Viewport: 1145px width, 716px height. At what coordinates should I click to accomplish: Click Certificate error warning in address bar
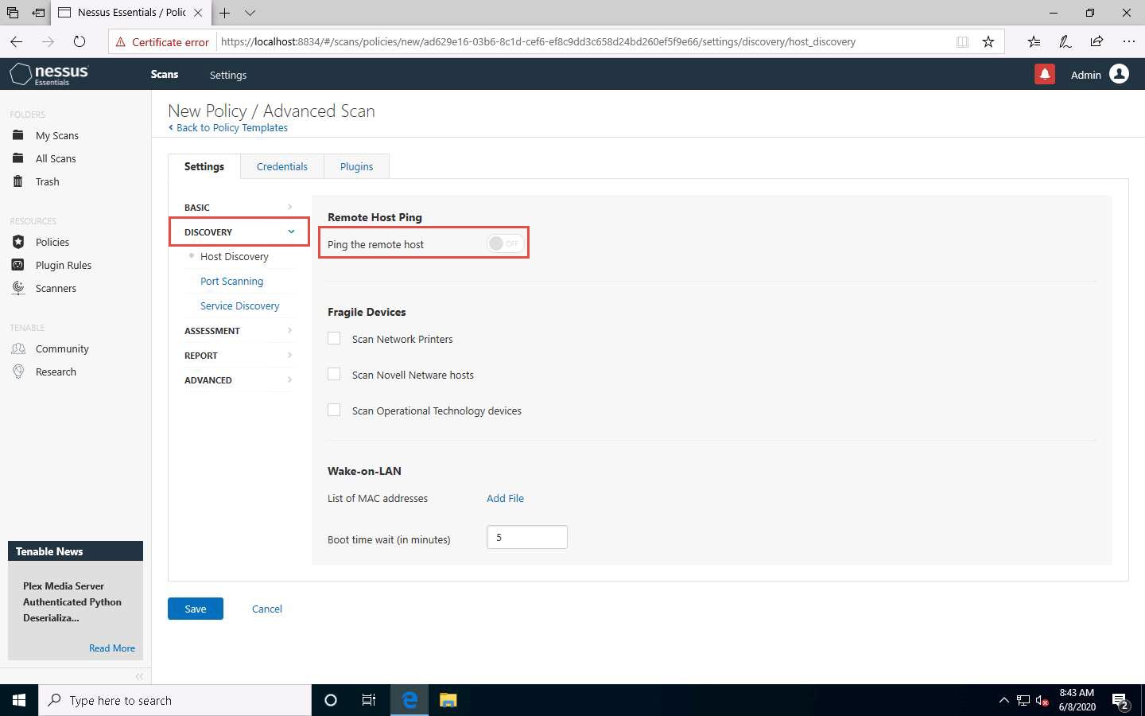click(x=162, y=41)
